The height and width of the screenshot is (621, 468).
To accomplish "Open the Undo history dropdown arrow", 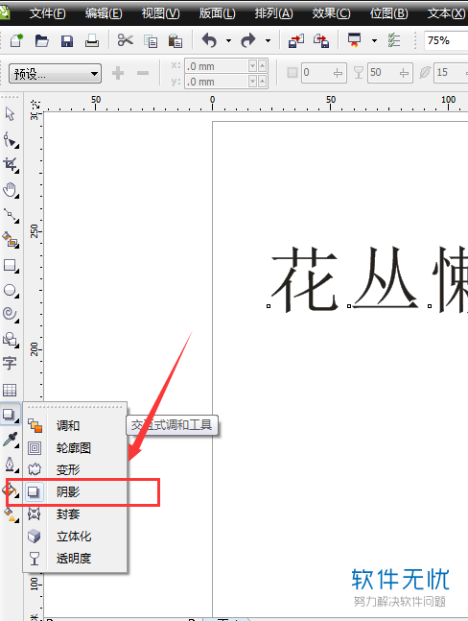I will [228, 41].
